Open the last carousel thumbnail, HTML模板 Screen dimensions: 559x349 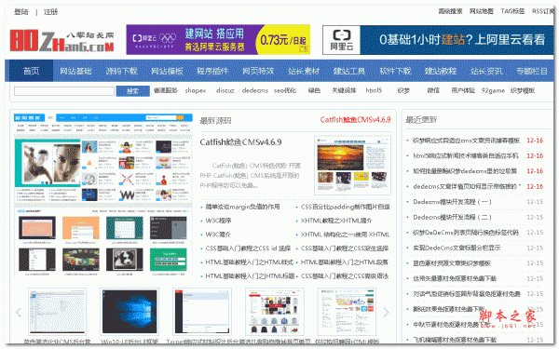pyautogui.click(x=347, y=312)
